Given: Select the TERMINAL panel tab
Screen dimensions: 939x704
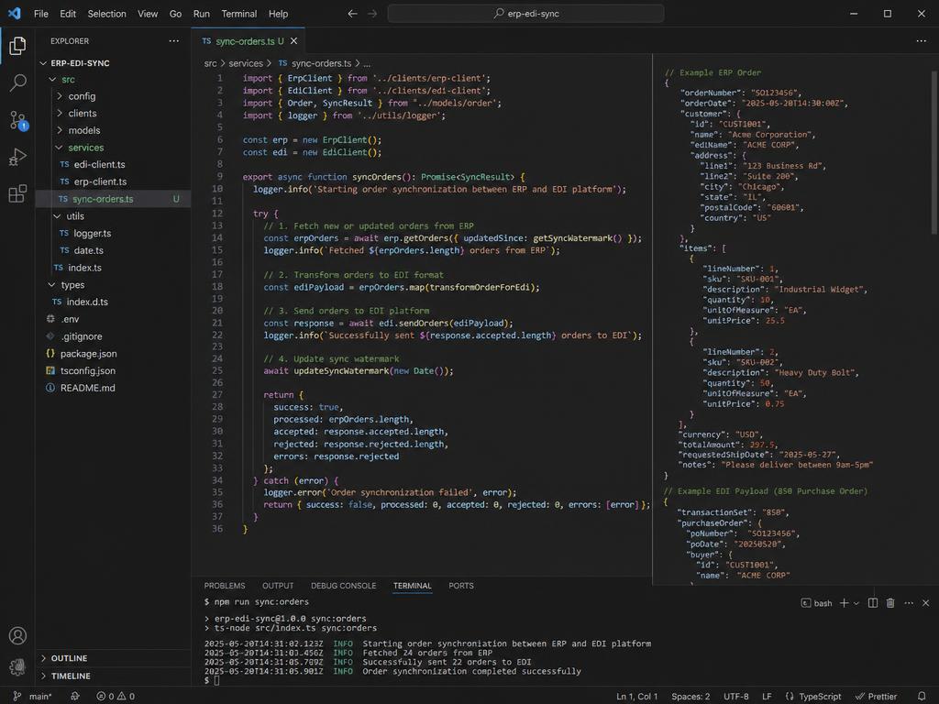Looking at the screenshot, I should click(x=412, y=586).
